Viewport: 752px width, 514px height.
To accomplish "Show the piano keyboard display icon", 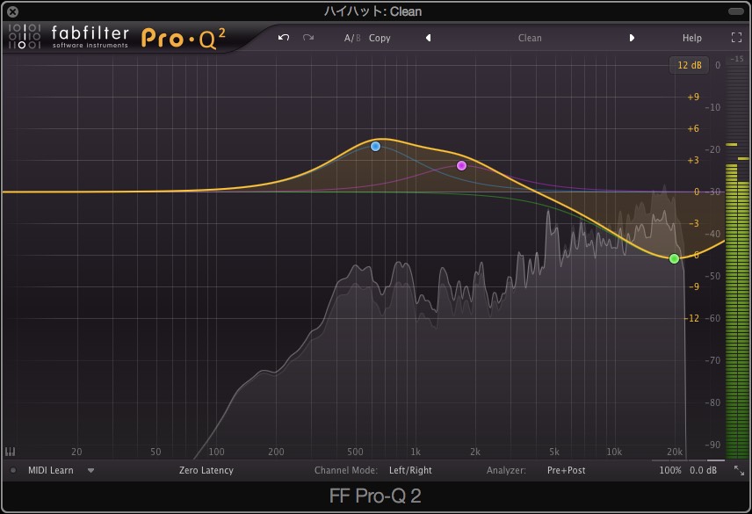I will click(x=10, y=452).
